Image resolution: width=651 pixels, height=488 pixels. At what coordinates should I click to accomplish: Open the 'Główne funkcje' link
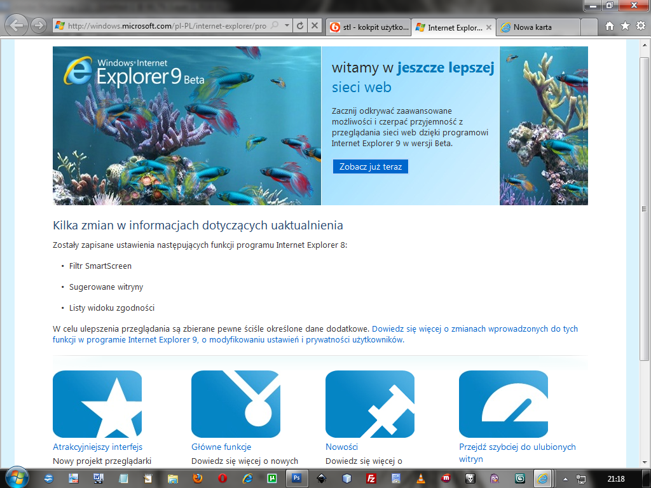tap(221, 447)
